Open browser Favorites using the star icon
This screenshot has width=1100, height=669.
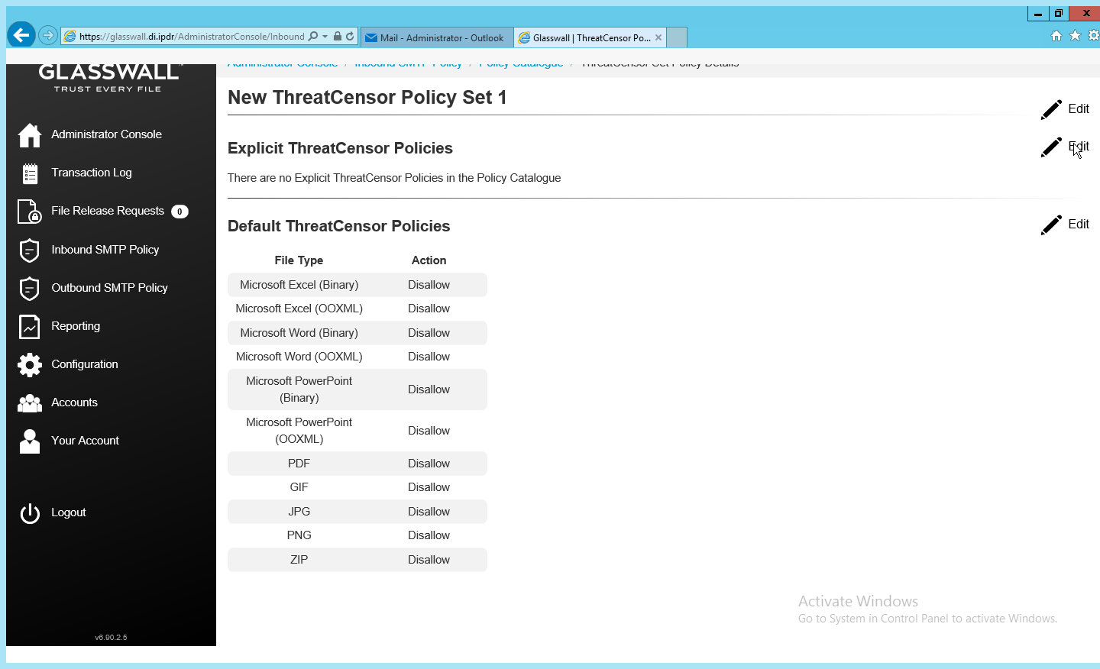[1075, 36]
